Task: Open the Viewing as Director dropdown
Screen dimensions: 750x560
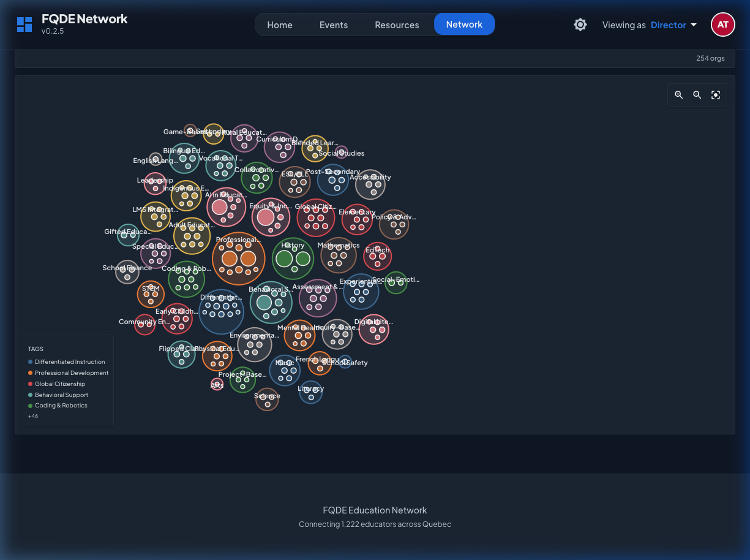Action: click(x=672, y=25)
